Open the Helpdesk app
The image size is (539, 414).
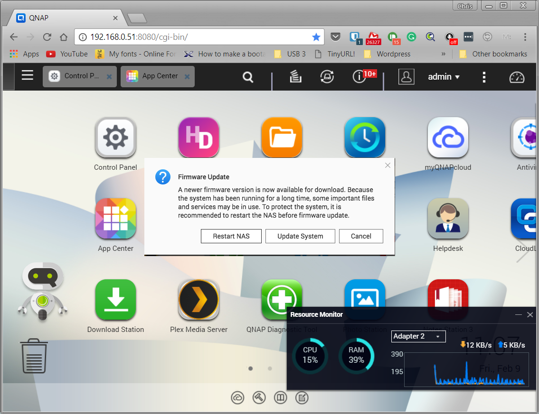point(448,219)
